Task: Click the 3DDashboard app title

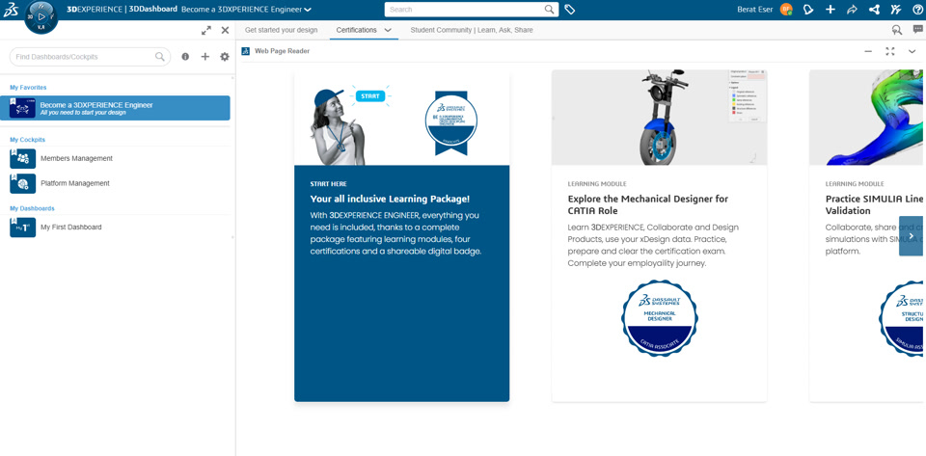Action: (x=154, y=10)
